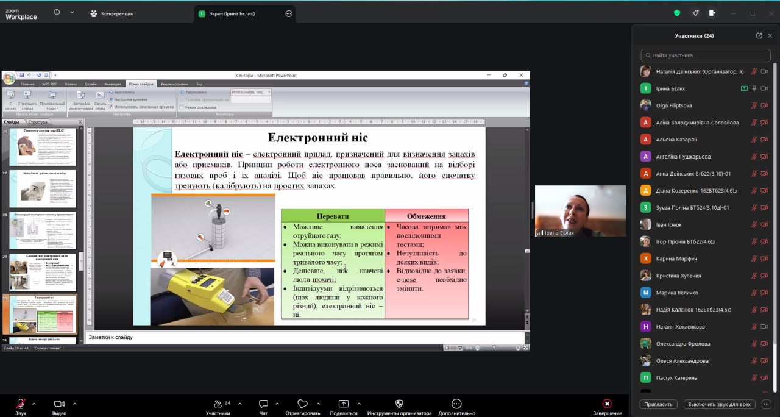Viewport: 780px width, 417px height.
Task: Open the Дополнительно three-dots menu
Action: click(456, 404)
